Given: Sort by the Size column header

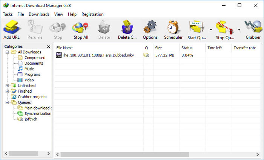Looking at the screenshot, I should coord(166,48).
